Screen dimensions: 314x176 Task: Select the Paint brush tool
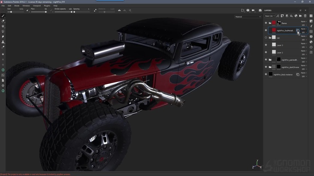tap(3, 16)
